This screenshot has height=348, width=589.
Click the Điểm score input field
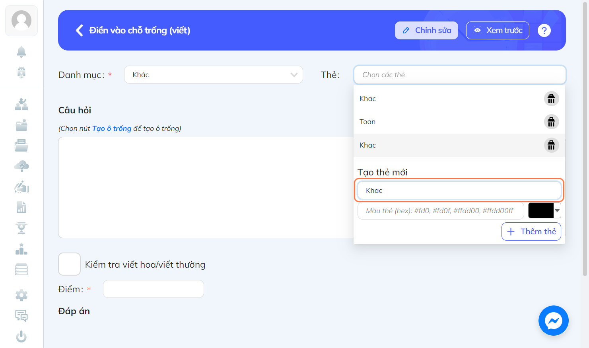(154, 289)
